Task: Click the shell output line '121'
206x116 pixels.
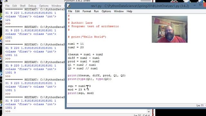Action: tap(8, 20)
